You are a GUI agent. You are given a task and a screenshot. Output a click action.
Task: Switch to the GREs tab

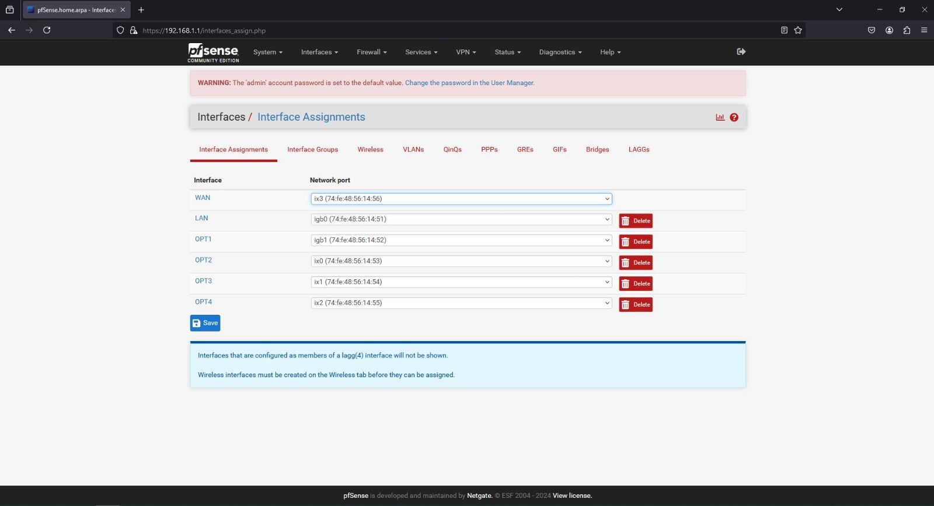[x=525, y=150]
